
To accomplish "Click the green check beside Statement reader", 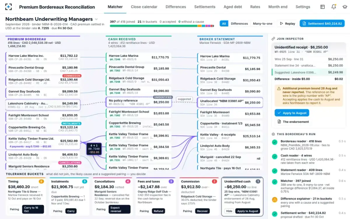I will click(x=274, y=171).
